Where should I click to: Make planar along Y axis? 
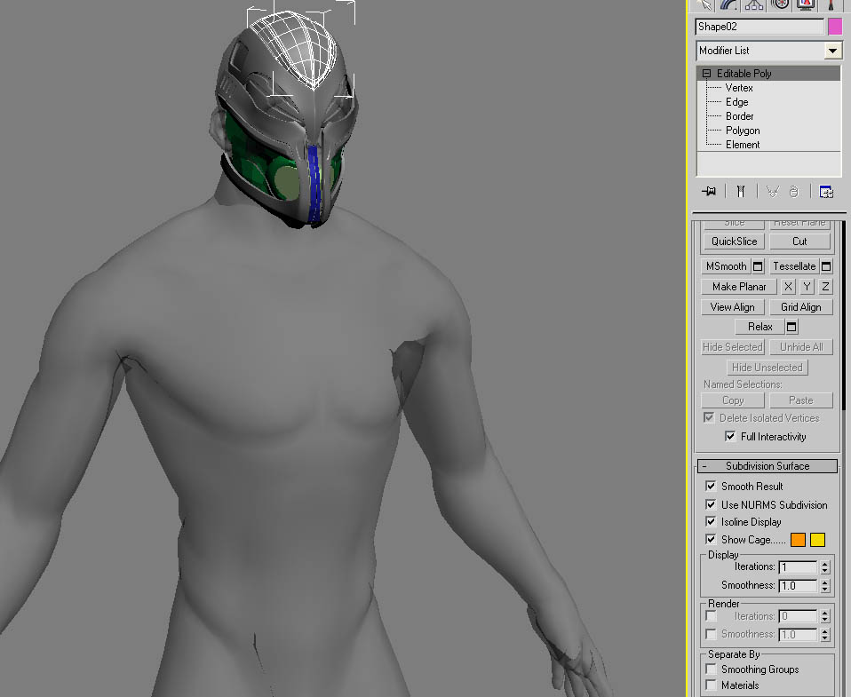(x=807, y=287)
